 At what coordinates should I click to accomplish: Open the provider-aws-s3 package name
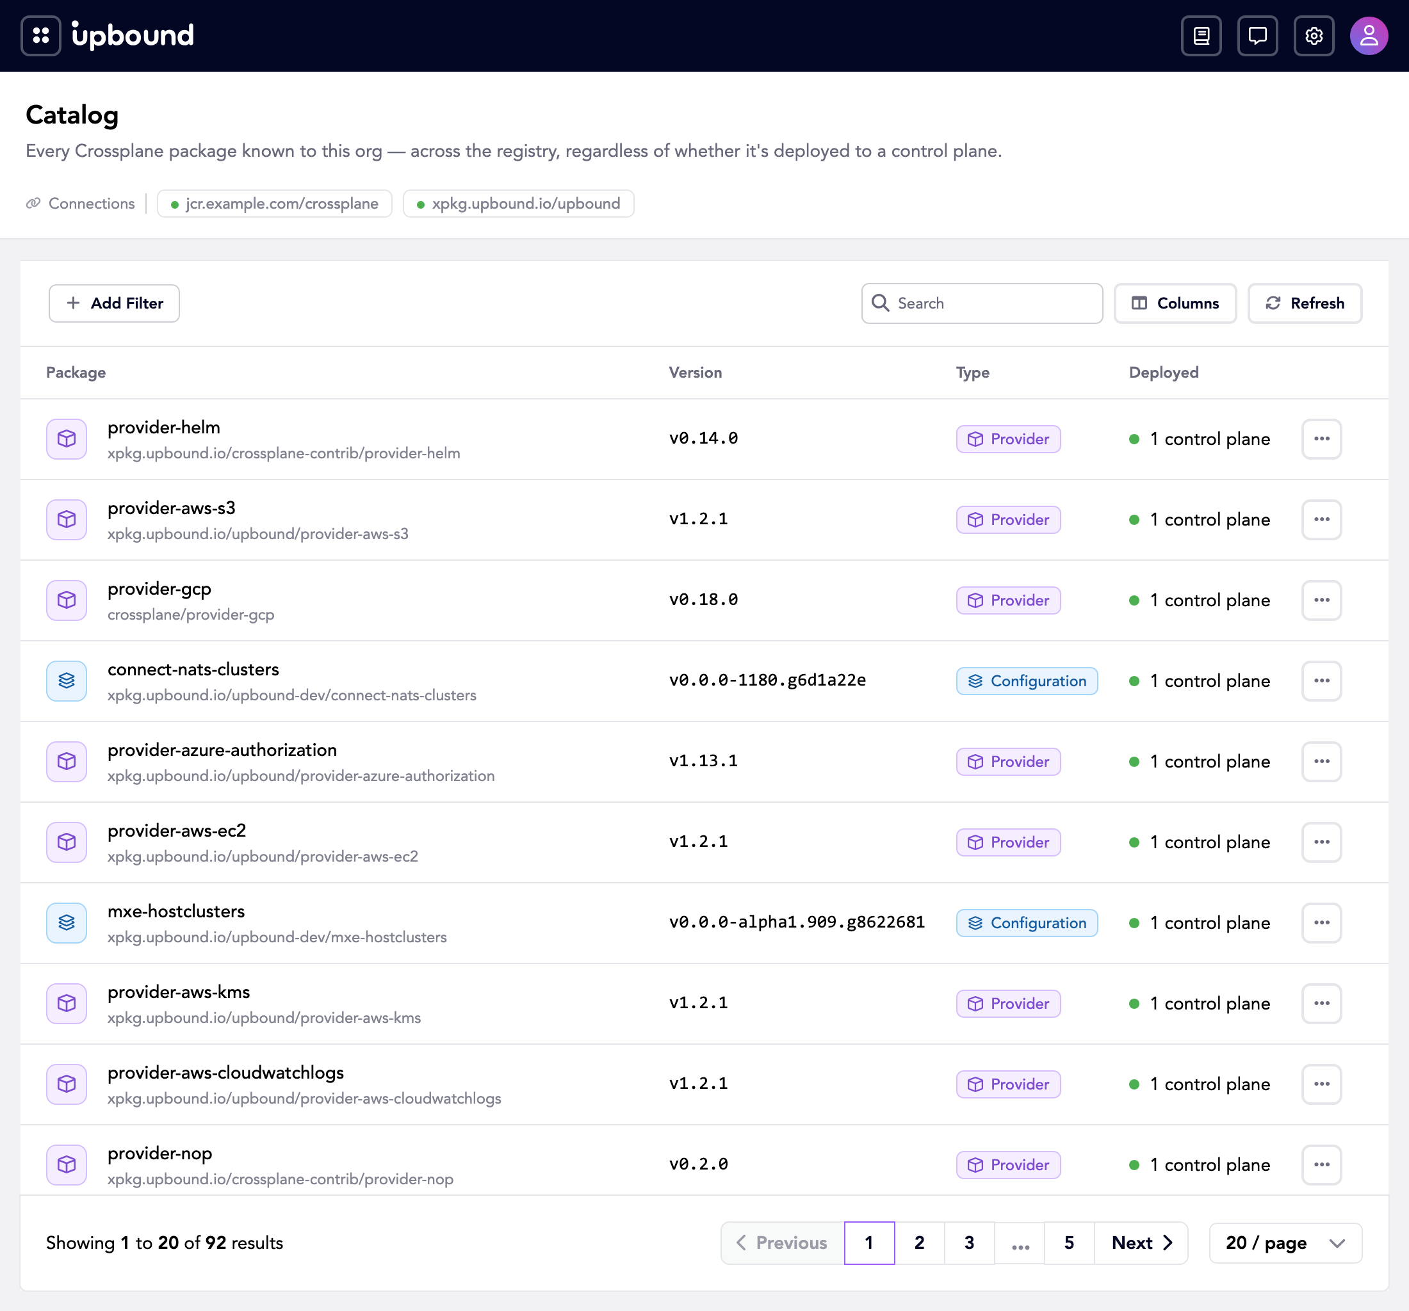pyautogui.click(x=172, y=508)
